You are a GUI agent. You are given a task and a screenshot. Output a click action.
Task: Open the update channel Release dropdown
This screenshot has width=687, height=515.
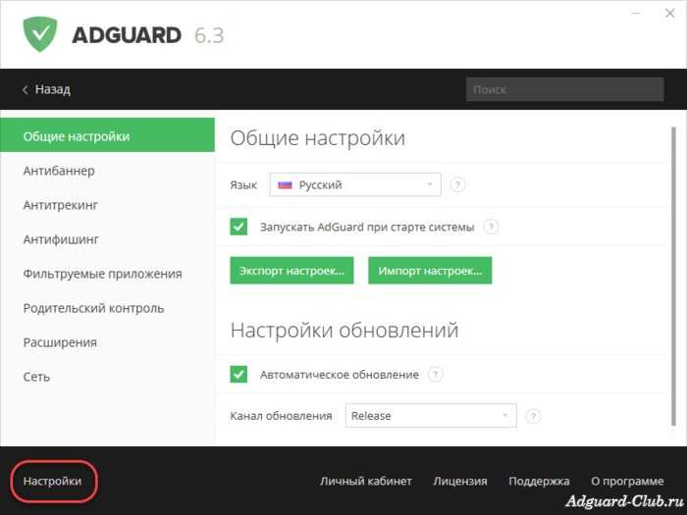[x=431, y=416]
